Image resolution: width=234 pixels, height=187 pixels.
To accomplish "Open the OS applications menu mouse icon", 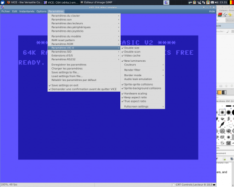I will click(2, 2).
